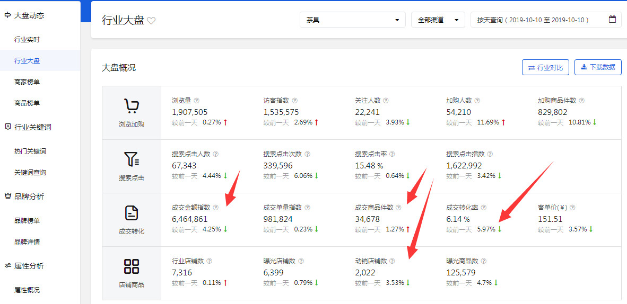Click help icon next to 搜索点击次数
Viewport: 627px width, 304px height.
pyautogui.click(x=308, y=154)
